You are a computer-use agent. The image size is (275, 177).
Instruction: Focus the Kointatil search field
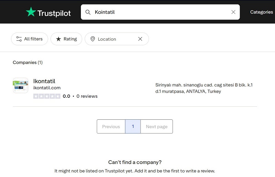pyautogui.click(x=160, y=12)
